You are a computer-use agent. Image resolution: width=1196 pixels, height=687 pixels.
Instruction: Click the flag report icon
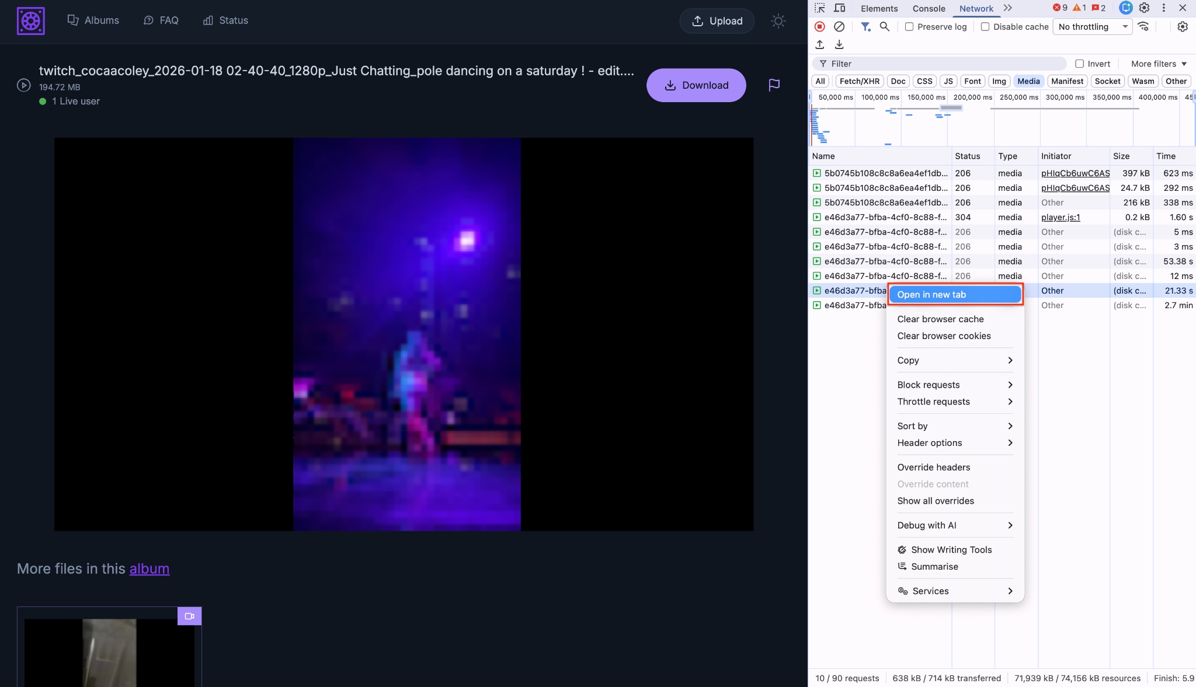tap(774, 85)
